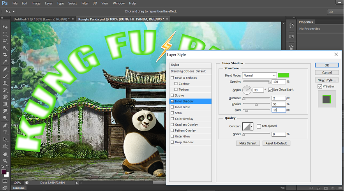Viewport: 344px width, 192px height.
Task: Select the Properties panel tab
Action: coord(306,22)
